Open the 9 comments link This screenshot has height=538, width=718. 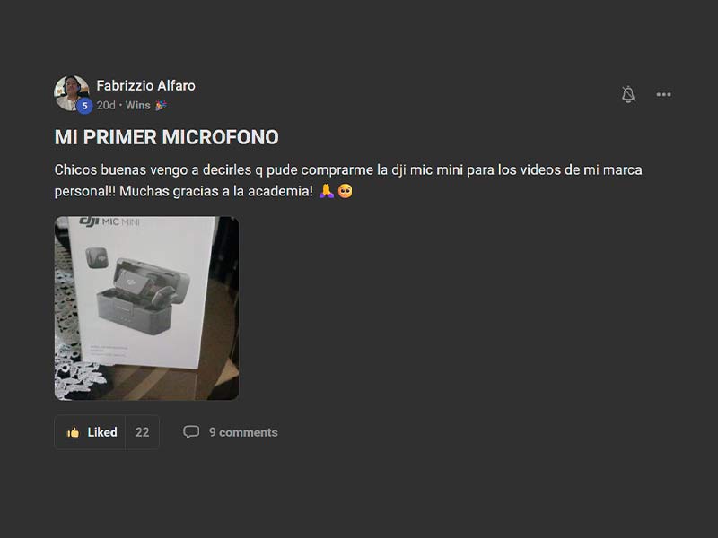[x=243, y=432]
